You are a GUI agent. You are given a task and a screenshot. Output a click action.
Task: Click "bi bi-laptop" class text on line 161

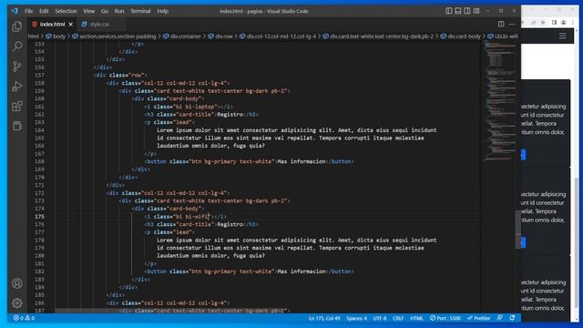click(195, 107)
